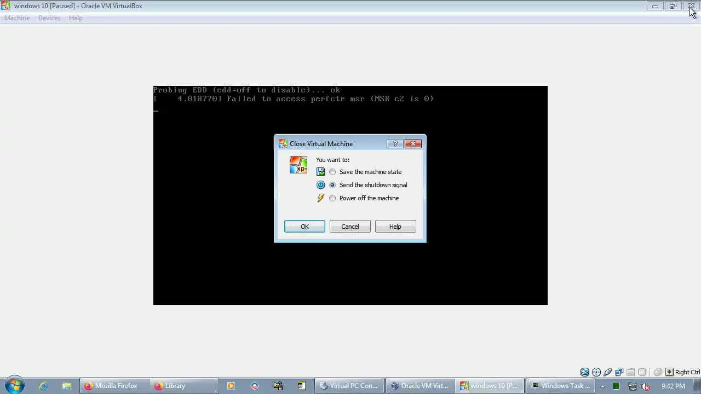This screenshot has height=394, width=701.
Task: Show hidden tray icons arrow
Action: 602,386
